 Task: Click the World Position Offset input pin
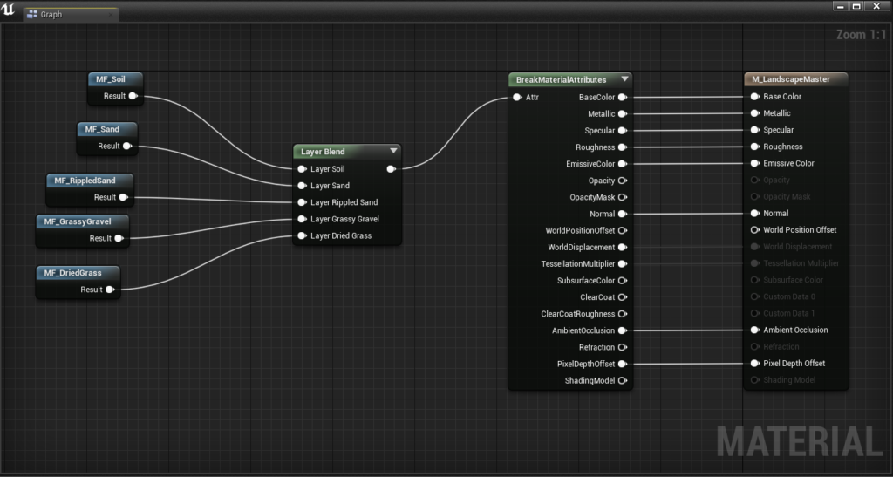click(x=755, y=230)
